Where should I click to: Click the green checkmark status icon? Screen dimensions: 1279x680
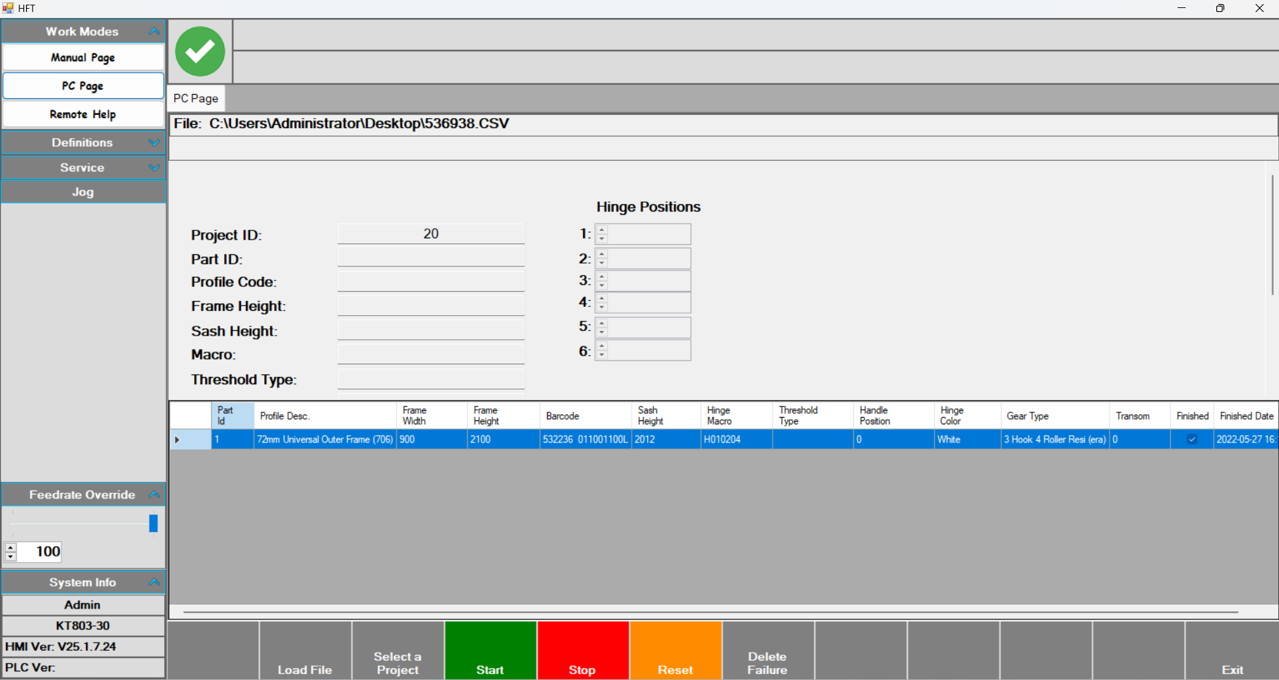(x=199, y=51)
